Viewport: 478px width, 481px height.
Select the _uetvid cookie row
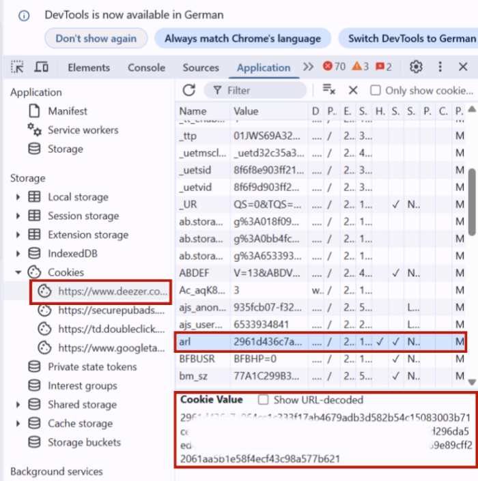(x=320, y=188)
